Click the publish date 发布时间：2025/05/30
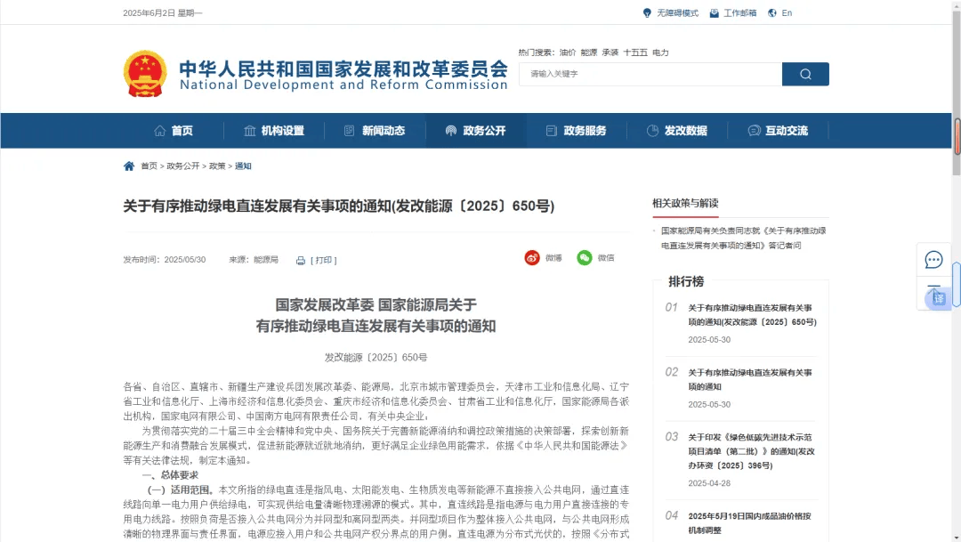Image resolution: width=961 pixels, height=542 pixels. point(165,260)
